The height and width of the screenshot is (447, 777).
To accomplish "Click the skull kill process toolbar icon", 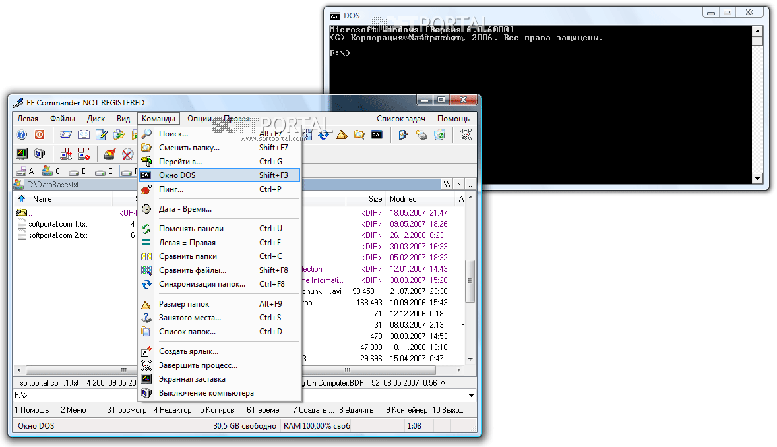I will (x=466, y=134).
